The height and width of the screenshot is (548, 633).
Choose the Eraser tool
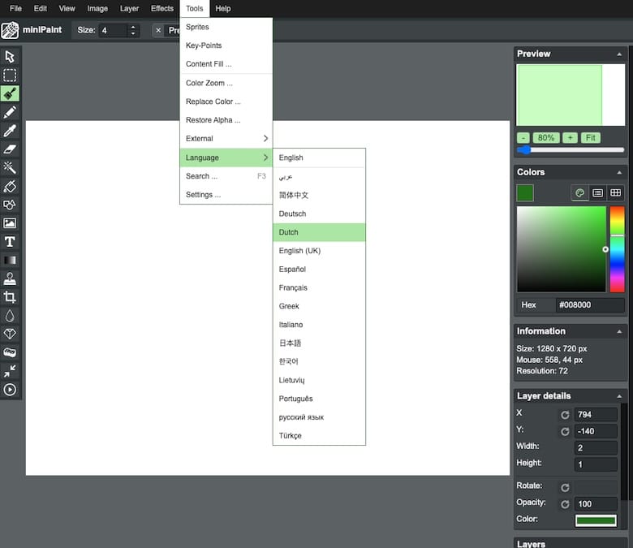click(10, 149)
